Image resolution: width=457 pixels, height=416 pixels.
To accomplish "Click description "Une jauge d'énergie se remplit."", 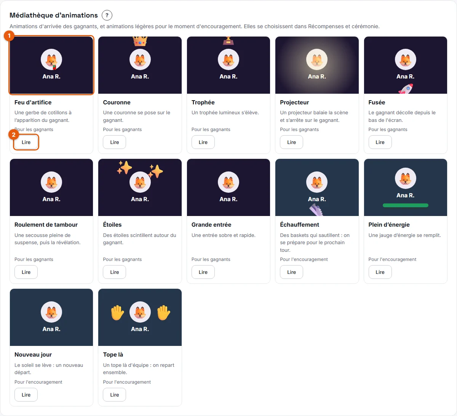I will (x=405, y=235).
